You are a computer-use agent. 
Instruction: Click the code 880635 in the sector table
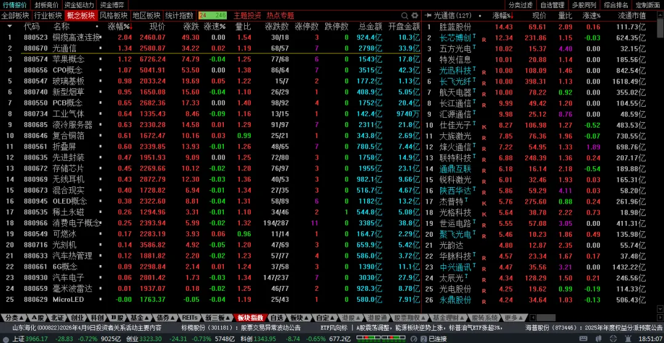point(36,158)
